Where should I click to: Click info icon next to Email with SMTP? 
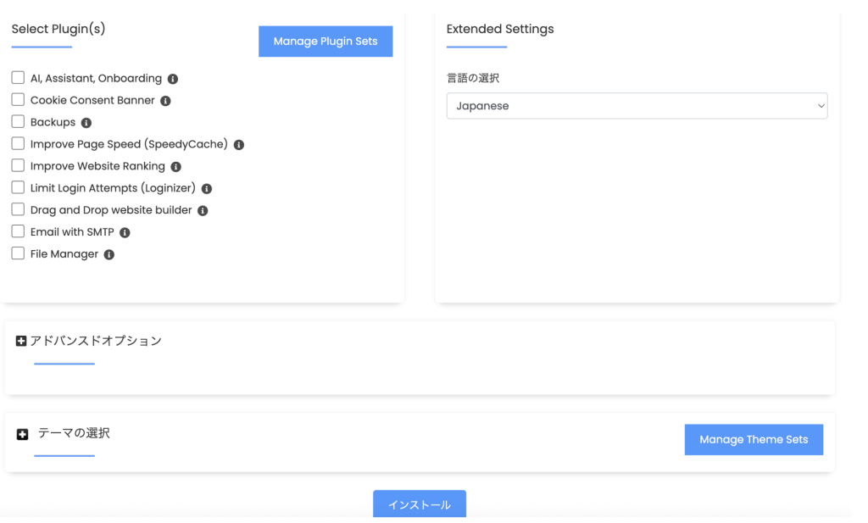125,232
